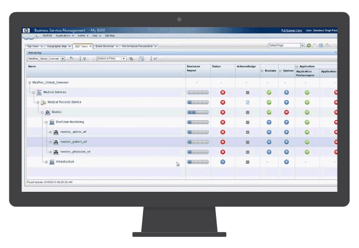Toggle acknowledge box for medrec_patient_wf

[247, 142]
